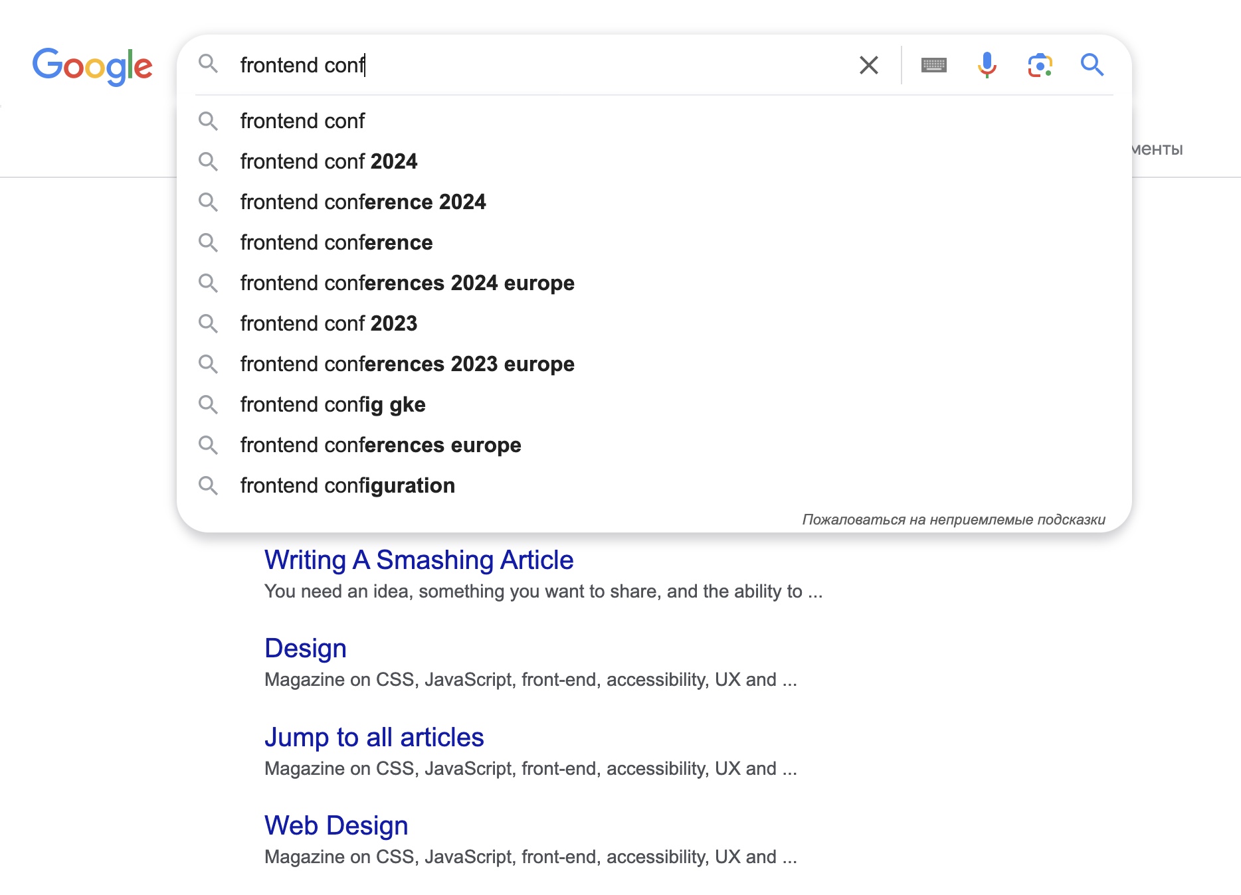1241x895 pixels.
Task: Start voice search with microphone icon
Action: pos(987,65)
